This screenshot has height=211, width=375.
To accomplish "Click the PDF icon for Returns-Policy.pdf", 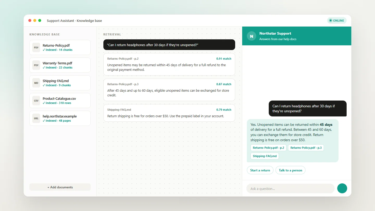I will pos(36,47).
